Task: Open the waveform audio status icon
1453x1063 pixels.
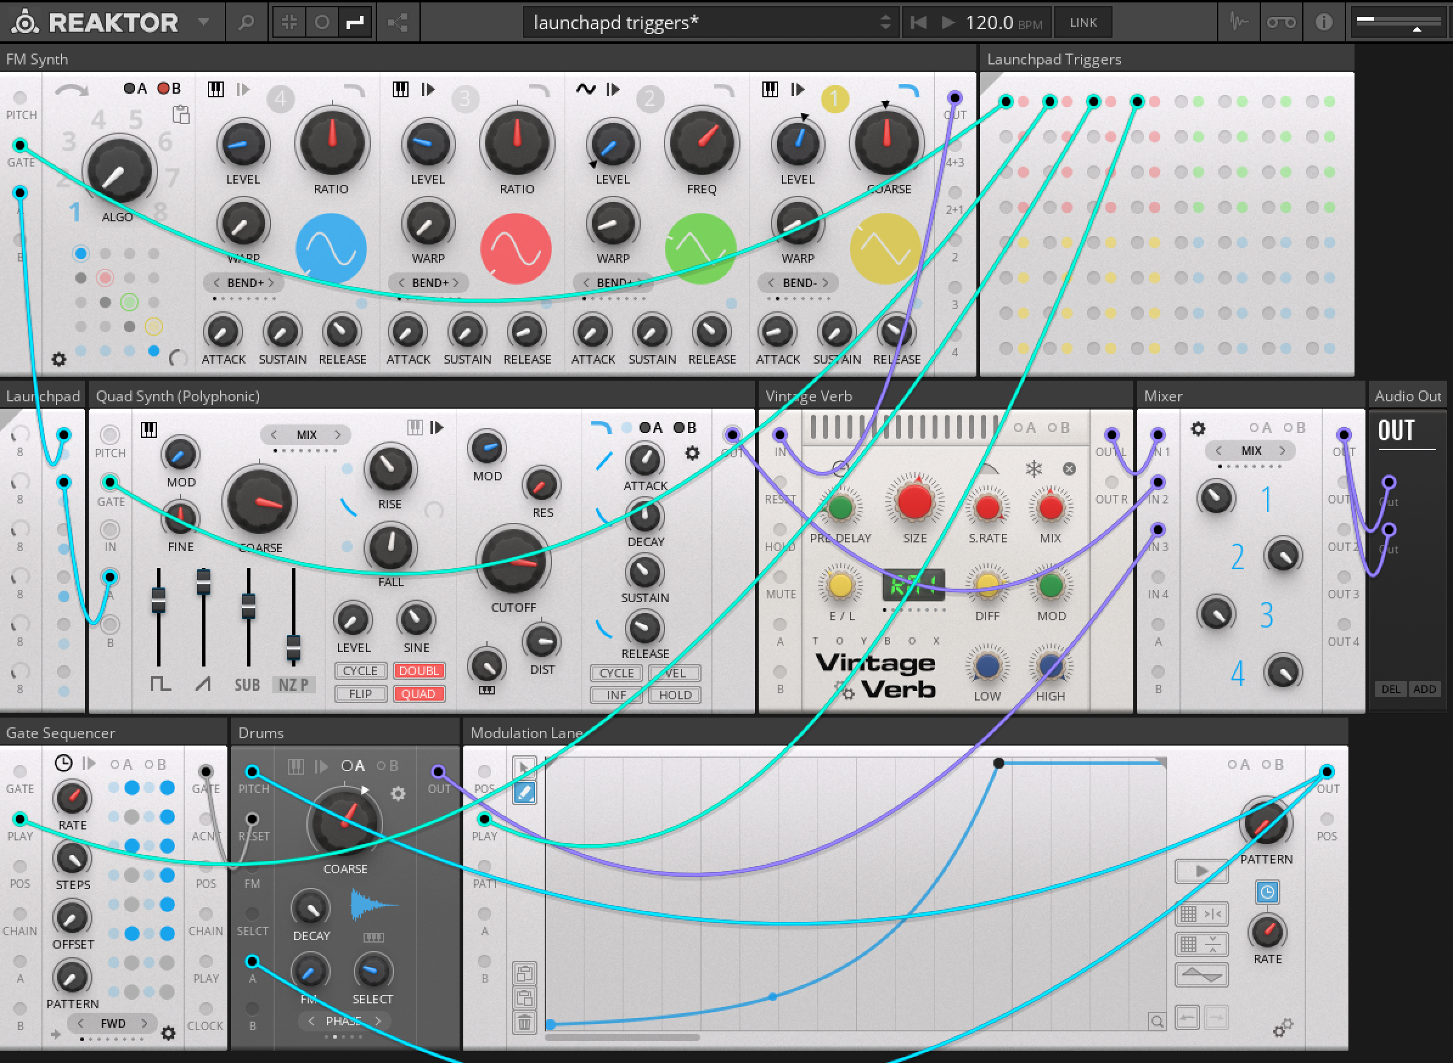Action: (x=1239, y=23)
